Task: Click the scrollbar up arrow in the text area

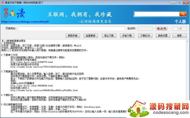Action: click(x=187, y=41)
